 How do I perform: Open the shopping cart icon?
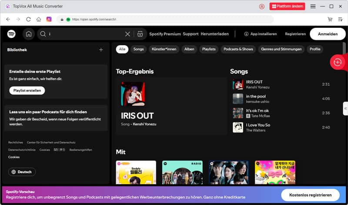click(330, 19)
